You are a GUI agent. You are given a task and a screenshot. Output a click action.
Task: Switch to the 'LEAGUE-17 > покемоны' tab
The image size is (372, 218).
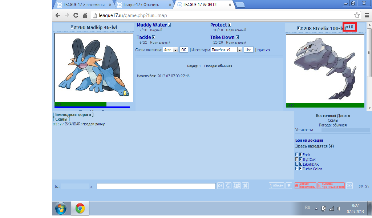click(x=84, y=5)
